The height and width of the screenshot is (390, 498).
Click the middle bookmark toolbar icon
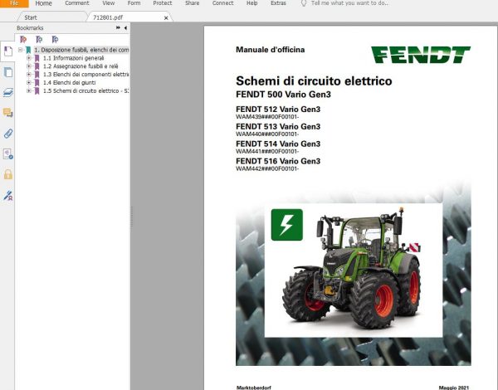tap(39, 39)
